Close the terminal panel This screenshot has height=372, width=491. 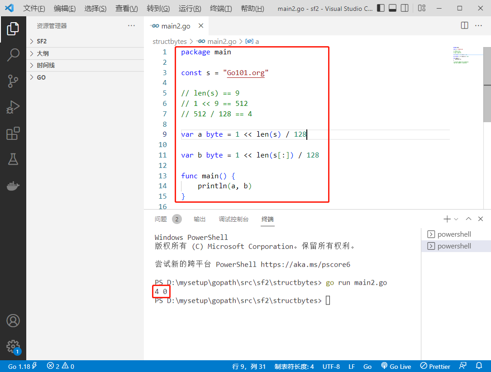click(x=480, y=219)
